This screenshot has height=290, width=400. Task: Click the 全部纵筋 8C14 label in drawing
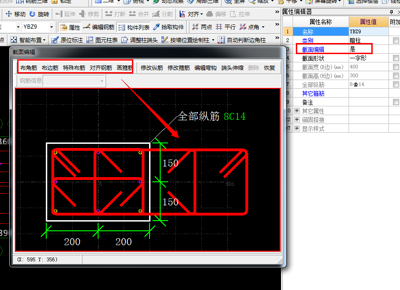point(212,116)
